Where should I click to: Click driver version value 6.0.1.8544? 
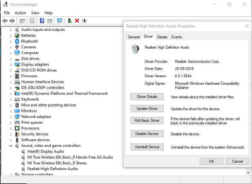pos(183,76)
